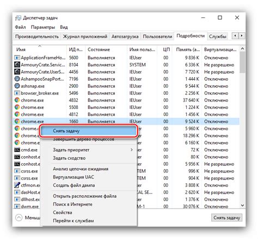The width and height of the screenshot is (258, 239).
Task: Switch to the Автозагрузка tab
Action: pyautogui.click(x=125, y=36)
